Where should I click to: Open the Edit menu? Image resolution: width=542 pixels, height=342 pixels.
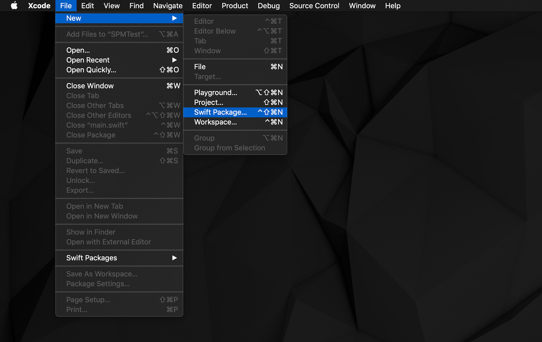(x=88, y=6)
